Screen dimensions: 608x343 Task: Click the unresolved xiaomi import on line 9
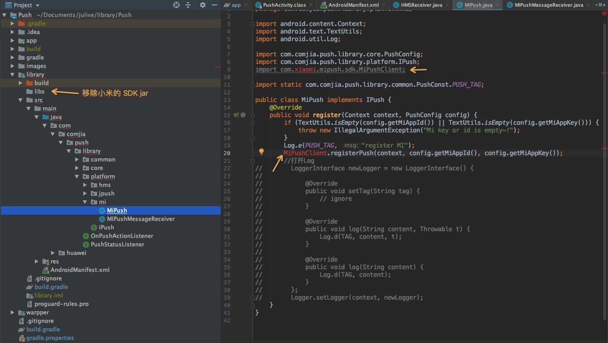point(305,69)
